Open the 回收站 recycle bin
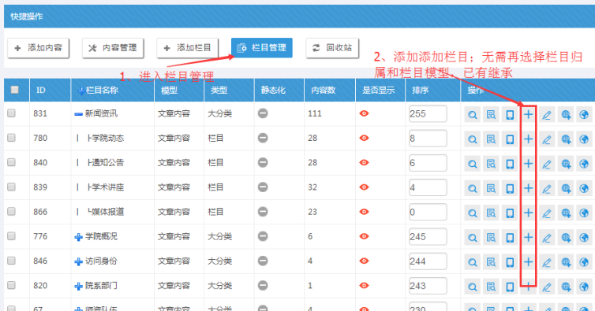 pyautogui.click(x=332, y=48)
